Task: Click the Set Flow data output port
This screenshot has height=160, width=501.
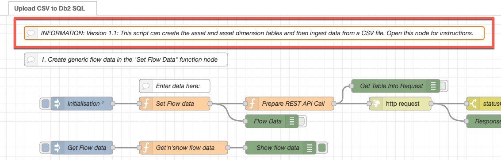Action: coord(210,104)
